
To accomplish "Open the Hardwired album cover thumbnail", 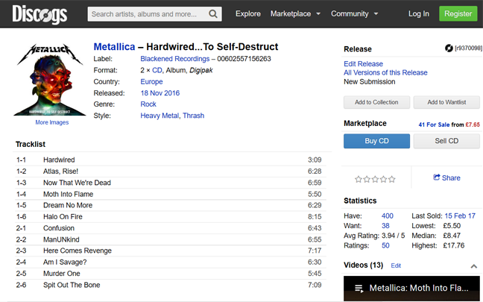I will (50, 80).
